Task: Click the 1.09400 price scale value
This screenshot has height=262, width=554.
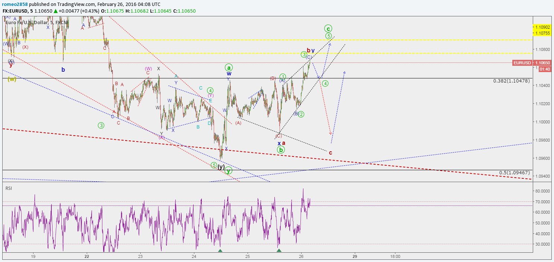Action: (543, 176)
